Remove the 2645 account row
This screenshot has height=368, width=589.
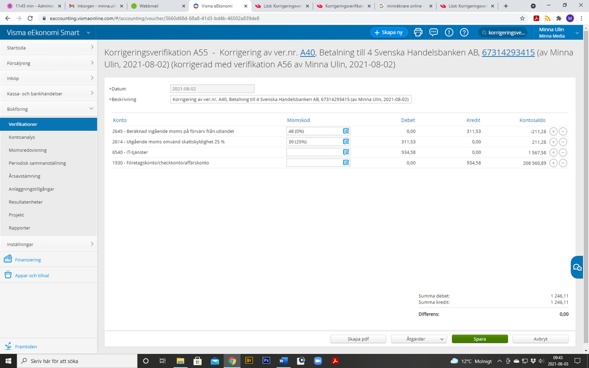tap(562, 132)
